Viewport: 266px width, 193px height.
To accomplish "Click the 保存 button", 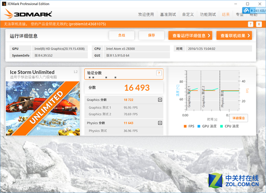I will pyautogui.click(x=151, y=35).
